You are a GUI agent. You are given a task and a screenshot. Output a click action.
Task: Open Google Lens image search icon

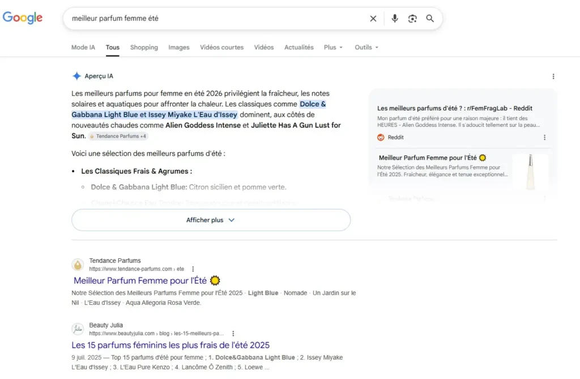[x=412, y=19]
